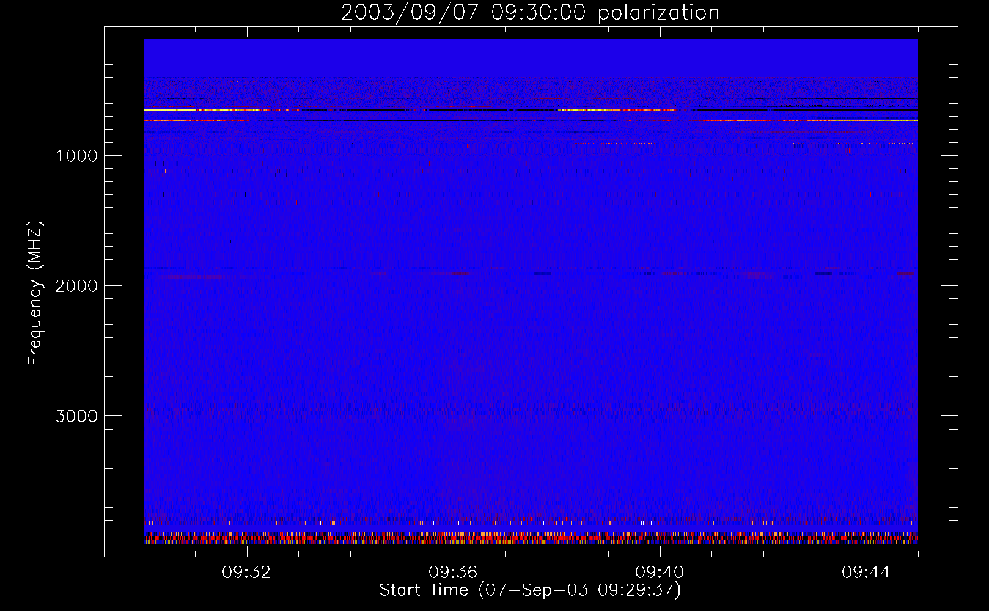This screenshot has width=989, height=611.
Task: Click the 09:36 time tick label
Action: click(x=453, y=573)
